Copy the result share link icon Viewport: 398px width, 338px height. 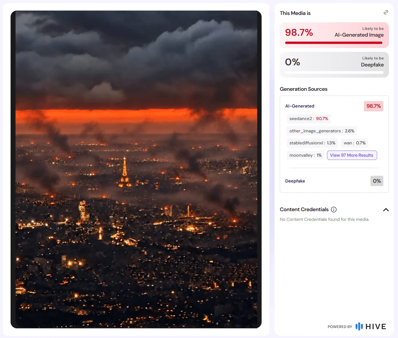click(386, 12)
